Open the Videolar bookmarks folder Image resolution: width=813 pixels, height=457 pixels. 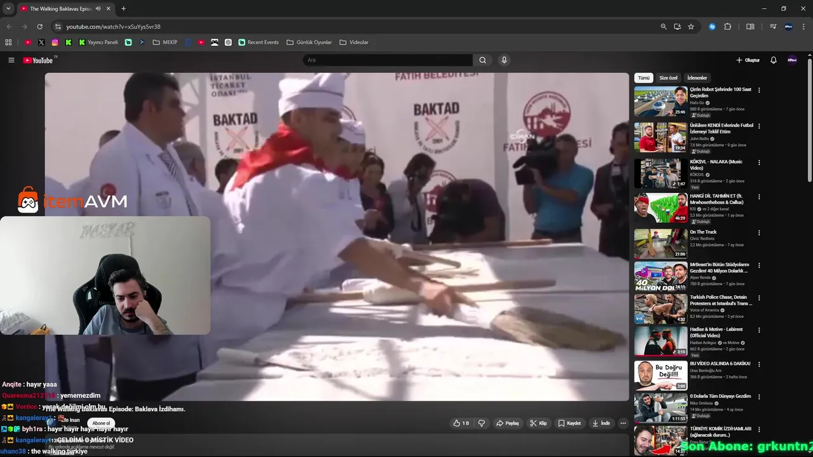(x=354, y=43)
